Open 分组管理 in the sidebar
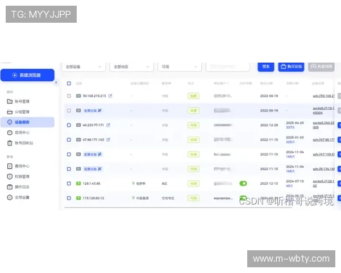Viewport: 341px width, 273px height. [x=22, y=111]
